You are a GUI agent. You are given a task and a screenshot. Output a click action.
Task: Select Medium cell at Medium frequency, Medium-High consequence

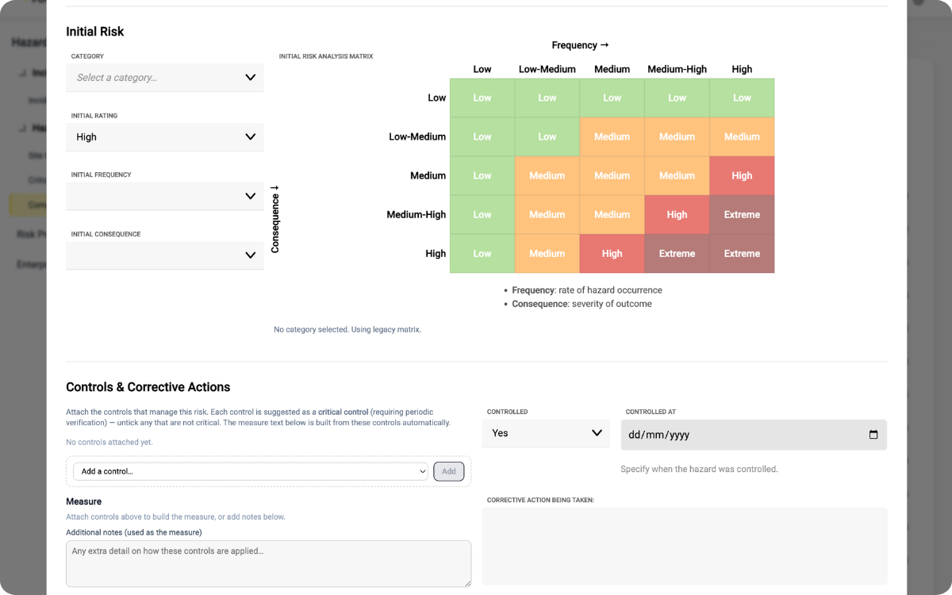click(x=612, y=215)
